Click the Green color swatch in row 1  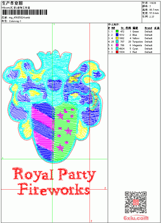point(117,31)
